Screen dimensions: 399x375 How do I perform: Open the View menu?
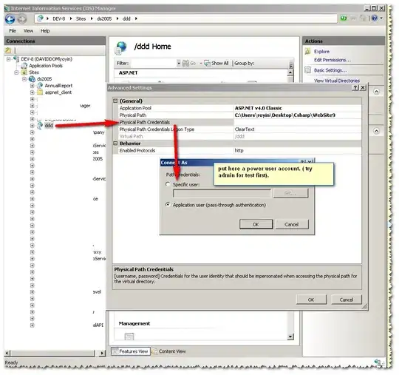(x=28, y=31)
